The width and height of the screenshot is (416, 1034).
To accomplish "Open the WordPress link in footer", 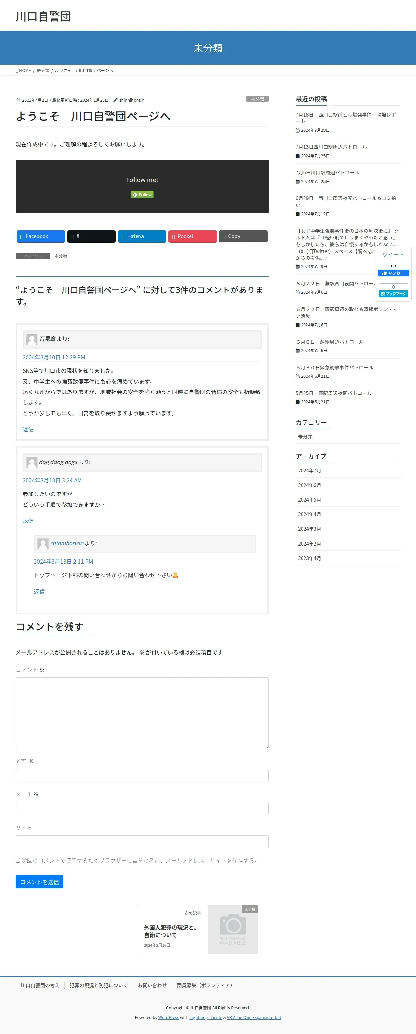I will click(168, 1018).
